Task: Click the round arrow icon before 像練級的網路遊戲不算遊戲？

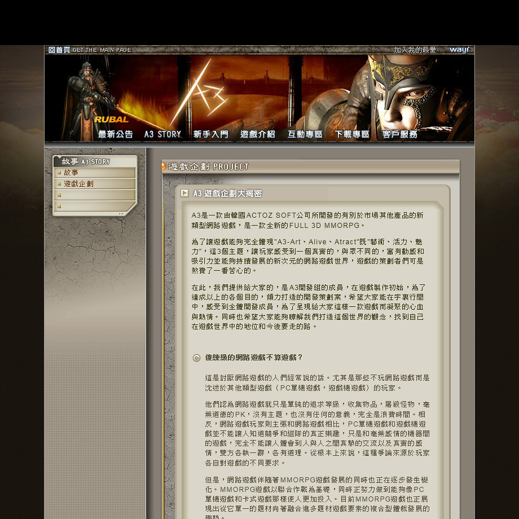Action: (x=197, y=358)
